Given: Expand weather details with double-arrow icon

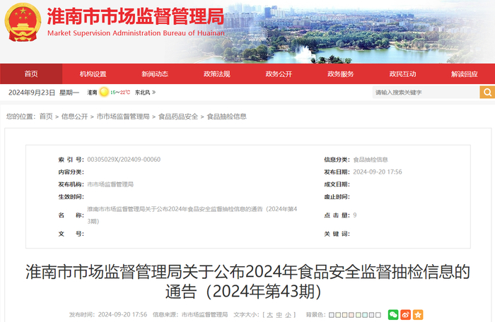Looking at the screenshot, I should pos(153,93).
